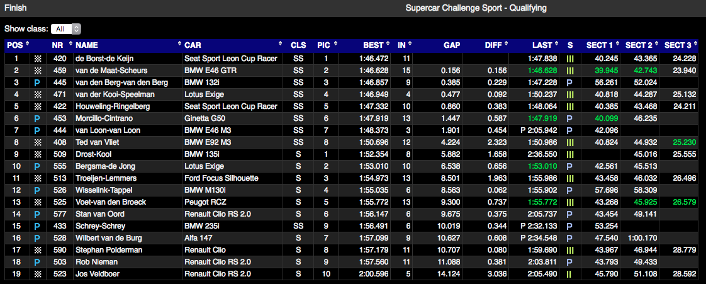Click S column status bars for Ted van Vliet
The width and height of the screenshot is (706, 284).
[570, 142]
